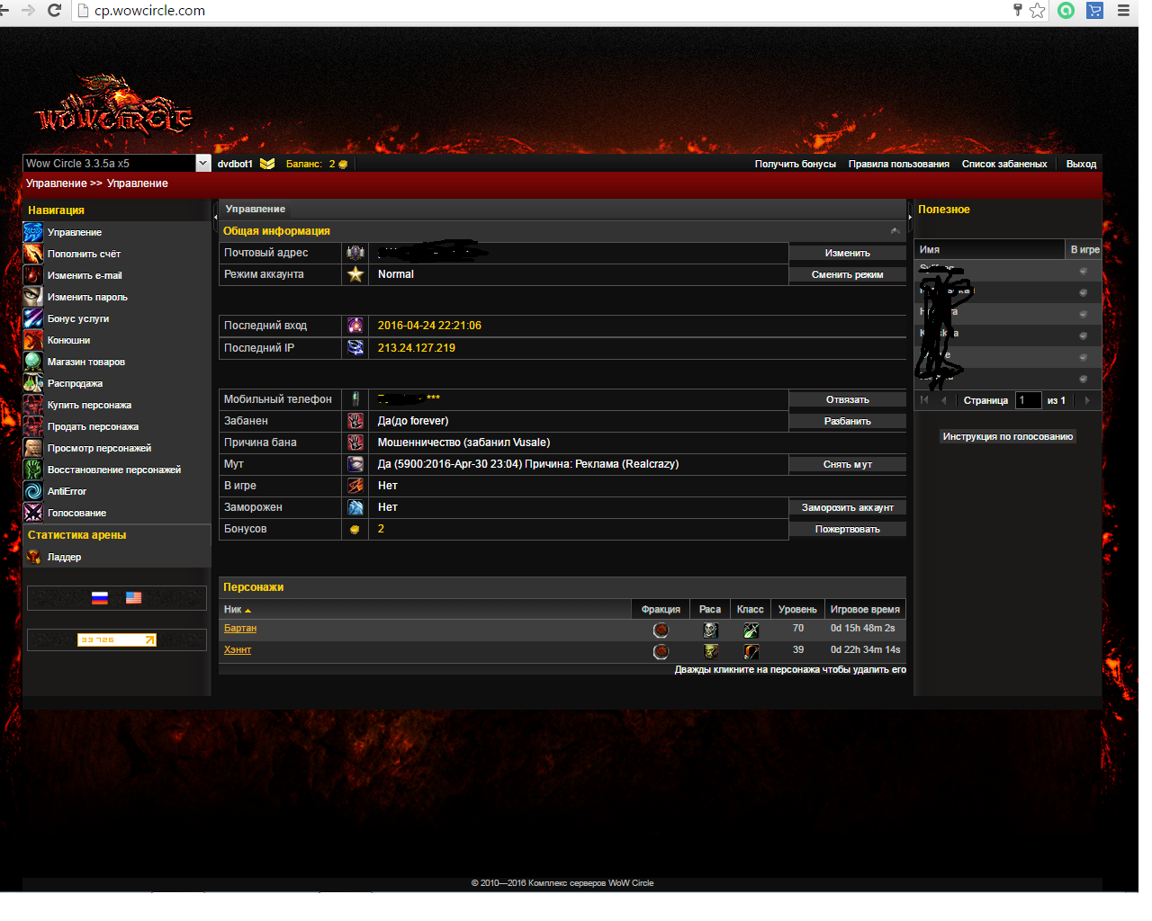Open the Wow Circle 3.3.5a x5 server dropdown

(x=202, y=164)
